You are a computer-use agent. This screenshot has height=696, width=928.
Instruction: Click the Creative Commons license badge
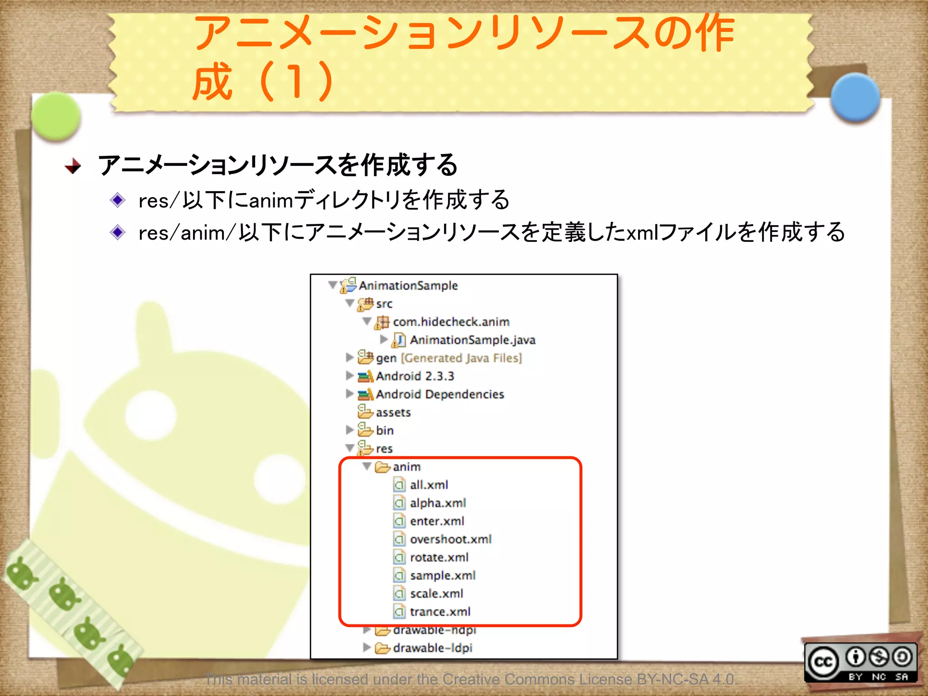tap(860, 662)
